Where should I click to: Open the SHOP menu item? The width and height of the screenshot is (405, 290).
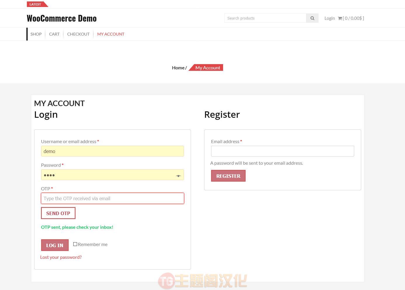36,34
